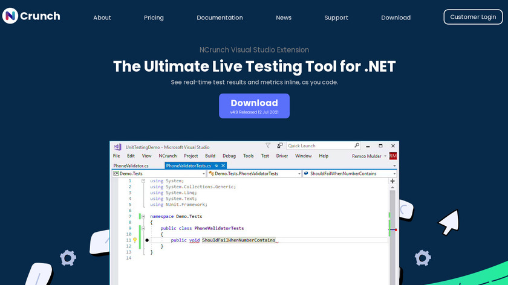This screenshot has width=508, height=285.
Task: Click ShouldFailWhenNumberContains method name in code
Action: coord(239,240)
